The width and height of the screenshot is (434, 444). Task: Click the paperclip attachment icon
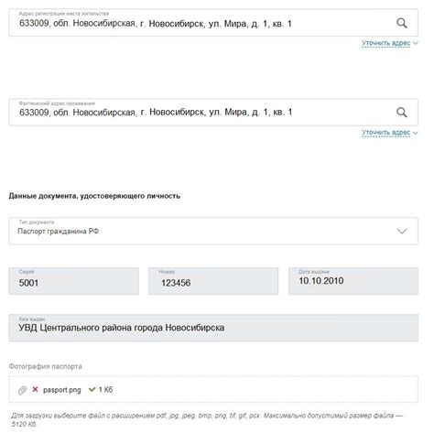click(x=22, y=390)
